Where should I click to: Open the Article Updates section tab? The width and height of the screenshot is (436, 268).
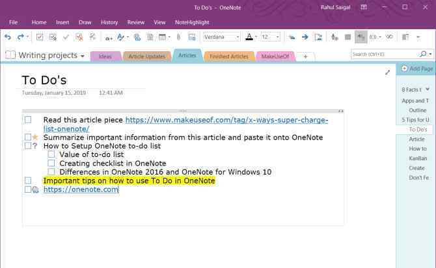(147, 56)
